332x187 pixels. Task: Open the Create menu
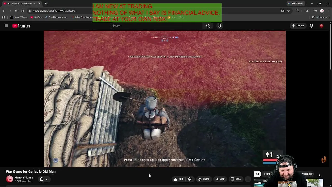298,26
